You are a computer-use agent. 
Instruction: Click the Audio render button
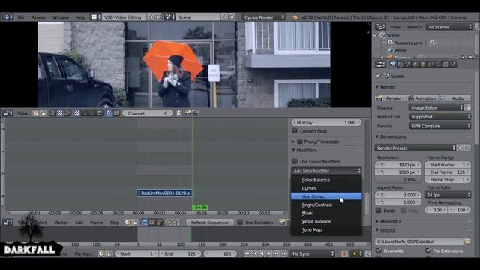pyautogui.click(x=455, y=98)
